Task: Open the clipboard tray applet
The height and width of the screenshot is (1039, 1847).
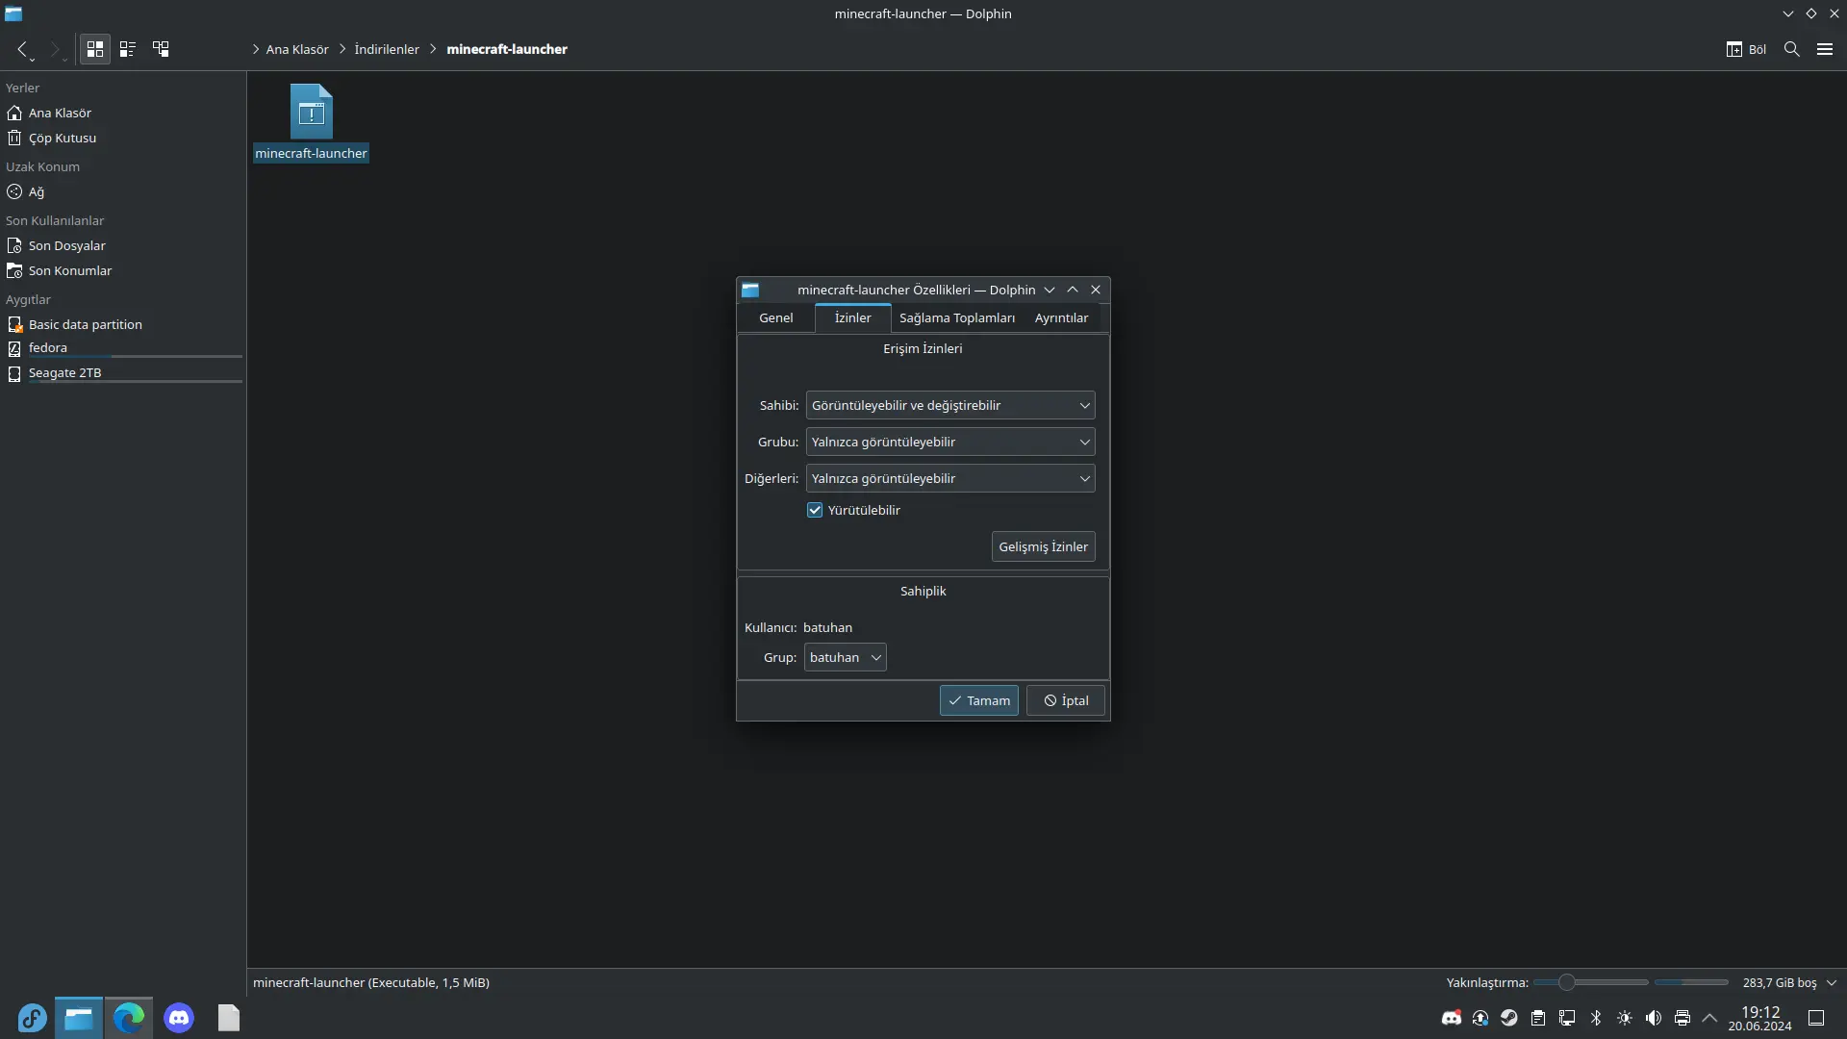Action: 1538,1018
